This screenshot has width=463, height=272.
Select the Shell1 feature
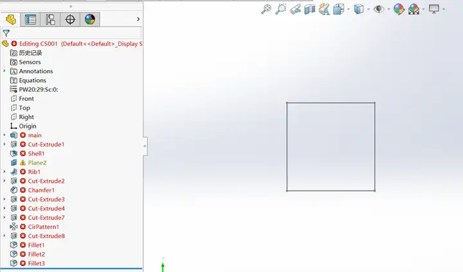[36, 154]
